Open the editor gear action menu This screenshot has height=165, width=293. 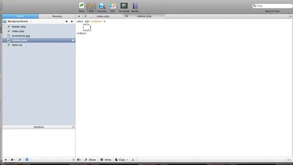(79, 159)
